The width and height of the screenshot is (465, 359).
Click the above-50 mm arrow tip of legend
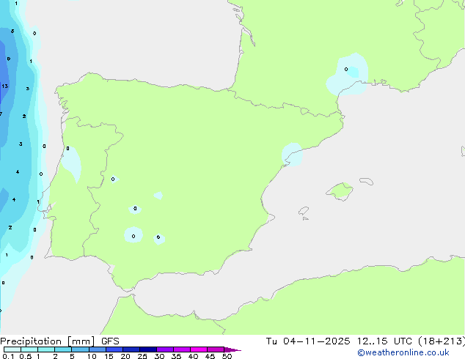232,349
